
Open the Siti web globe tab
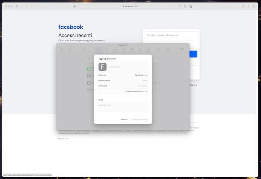point(132,50)
